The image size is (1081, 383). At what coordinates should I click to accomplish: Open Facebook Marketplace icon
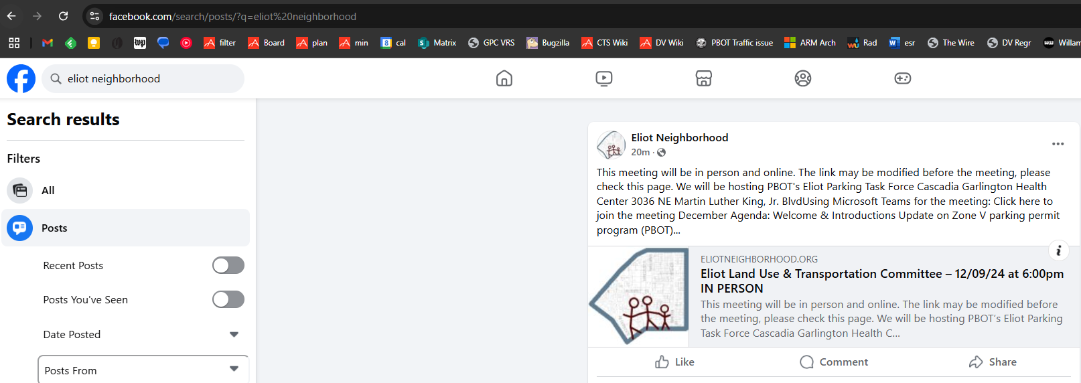click(703, 78)
